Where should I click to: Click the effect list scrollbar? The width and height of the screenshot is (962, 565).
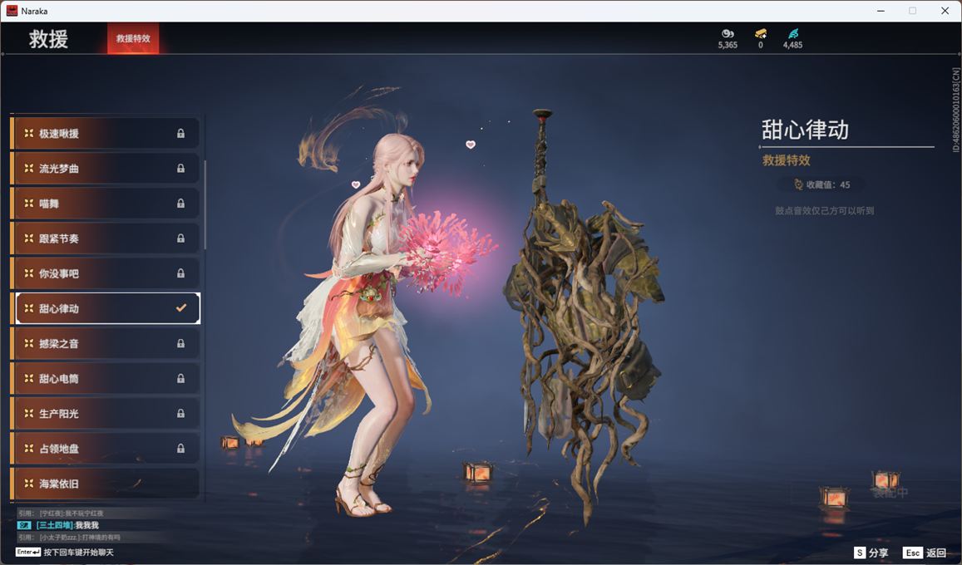205,204
